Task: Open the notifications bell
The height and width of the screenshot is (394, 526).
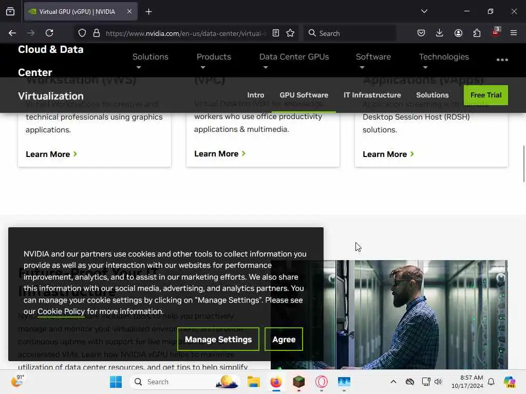Action: tap(491, 382)
